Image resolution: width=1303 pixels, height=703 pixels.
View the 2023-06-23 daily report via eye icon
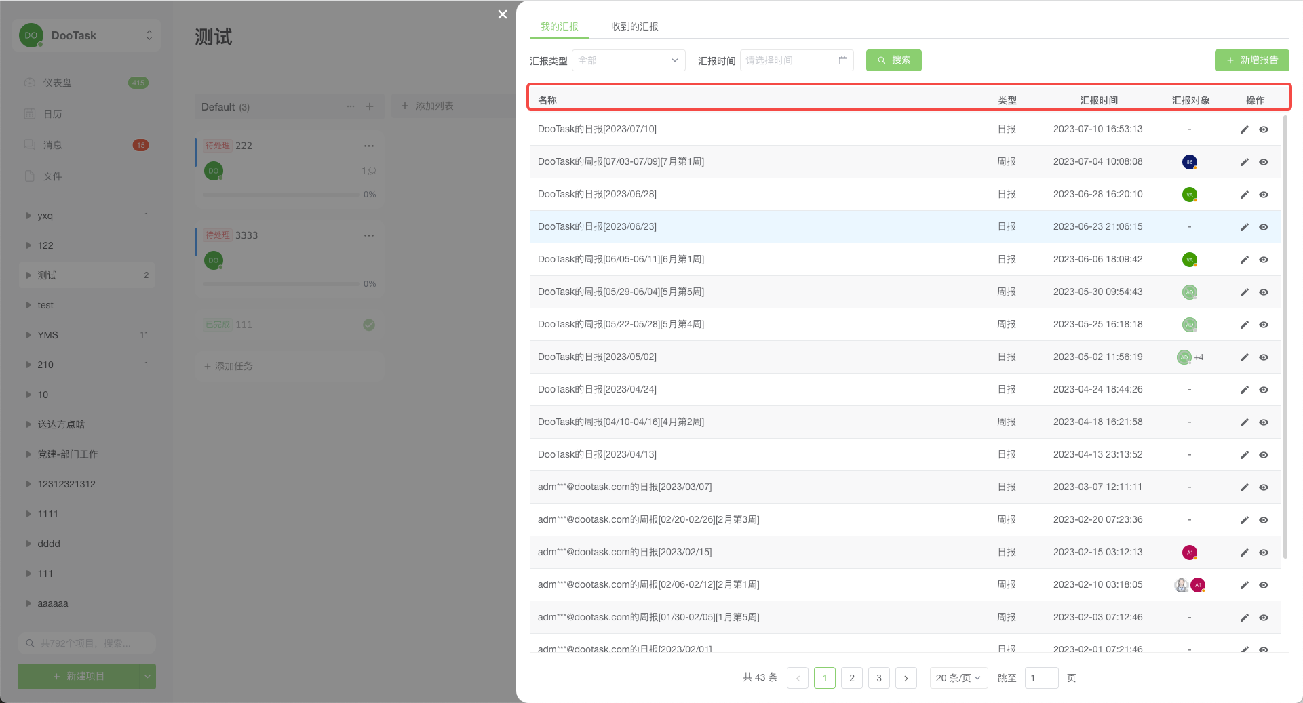tap(1264, 227)
